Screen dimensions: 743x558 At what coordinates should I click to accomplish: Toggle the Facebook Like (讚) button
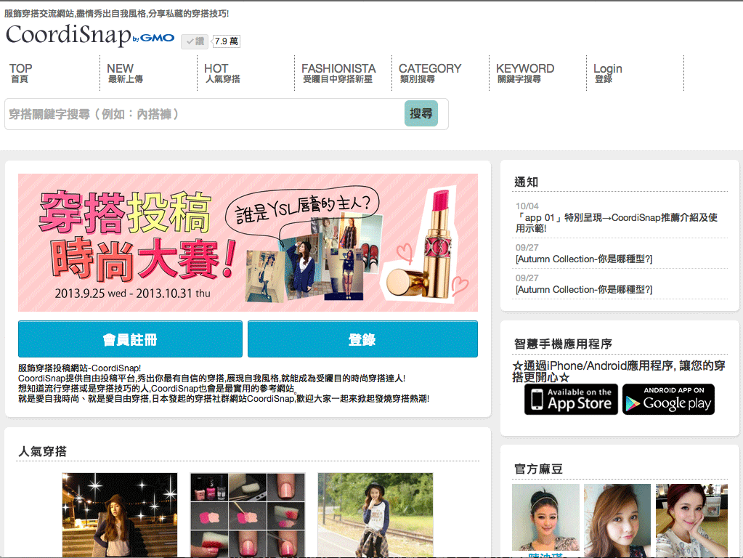195,41
